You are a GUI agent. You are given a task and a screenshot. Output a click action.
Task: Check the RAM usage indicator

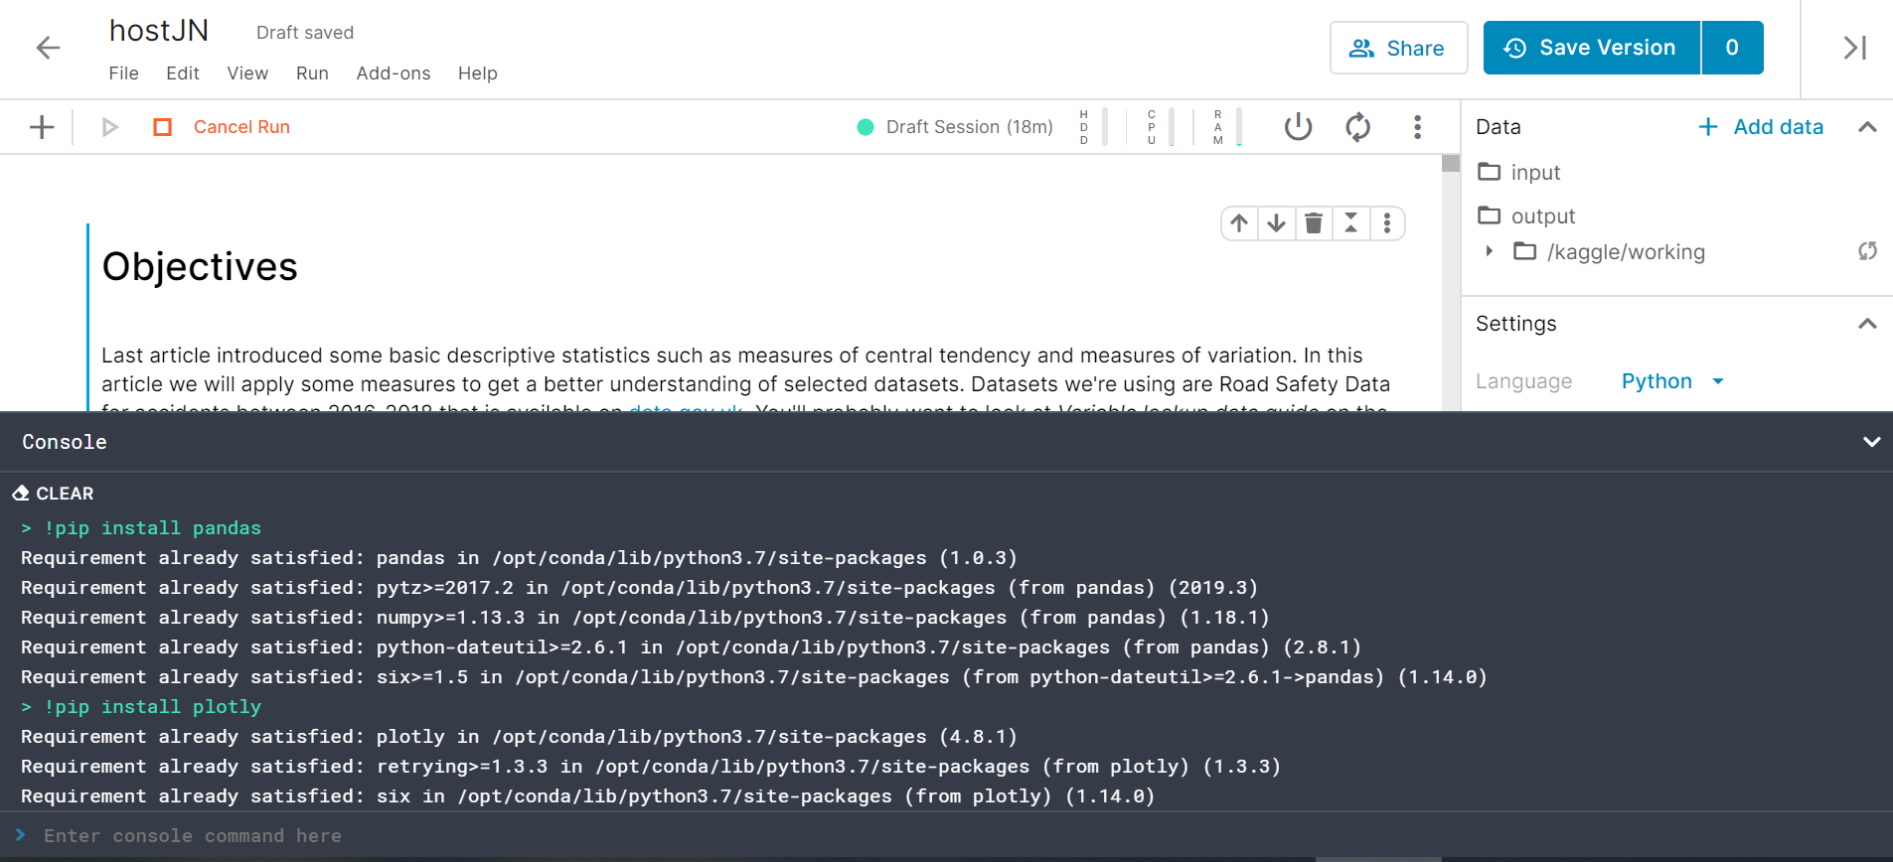[x=1228, y=127]
